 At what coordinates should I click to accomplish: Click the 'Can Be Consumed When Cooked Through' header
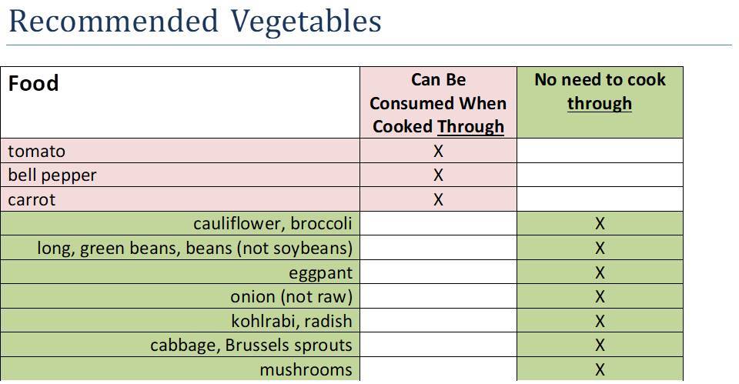click(438, 103)
